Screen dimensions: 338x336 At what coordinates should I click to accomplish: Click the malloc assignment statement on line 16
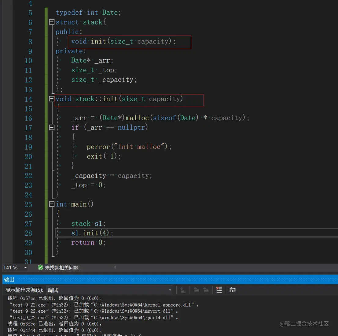160,118
